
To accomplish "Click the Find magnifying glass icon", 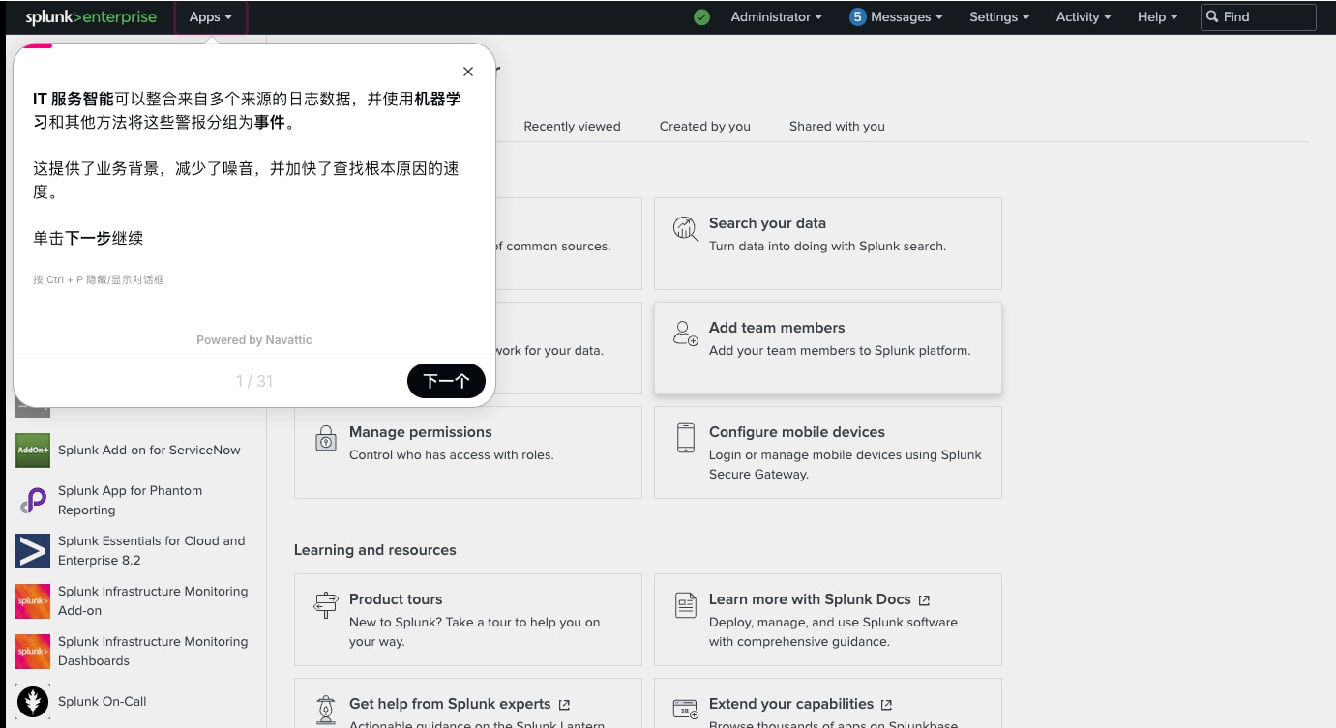I will tap(1212, 17).
